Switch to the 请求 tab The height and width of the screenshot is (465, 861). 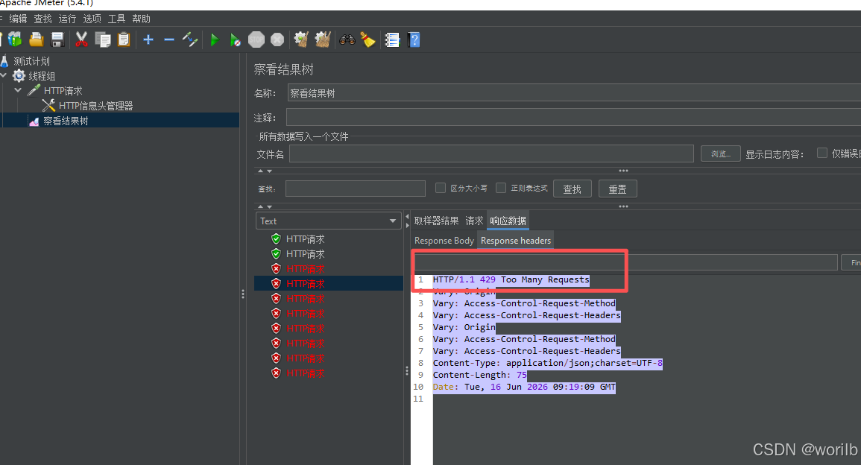pos(474,221)
